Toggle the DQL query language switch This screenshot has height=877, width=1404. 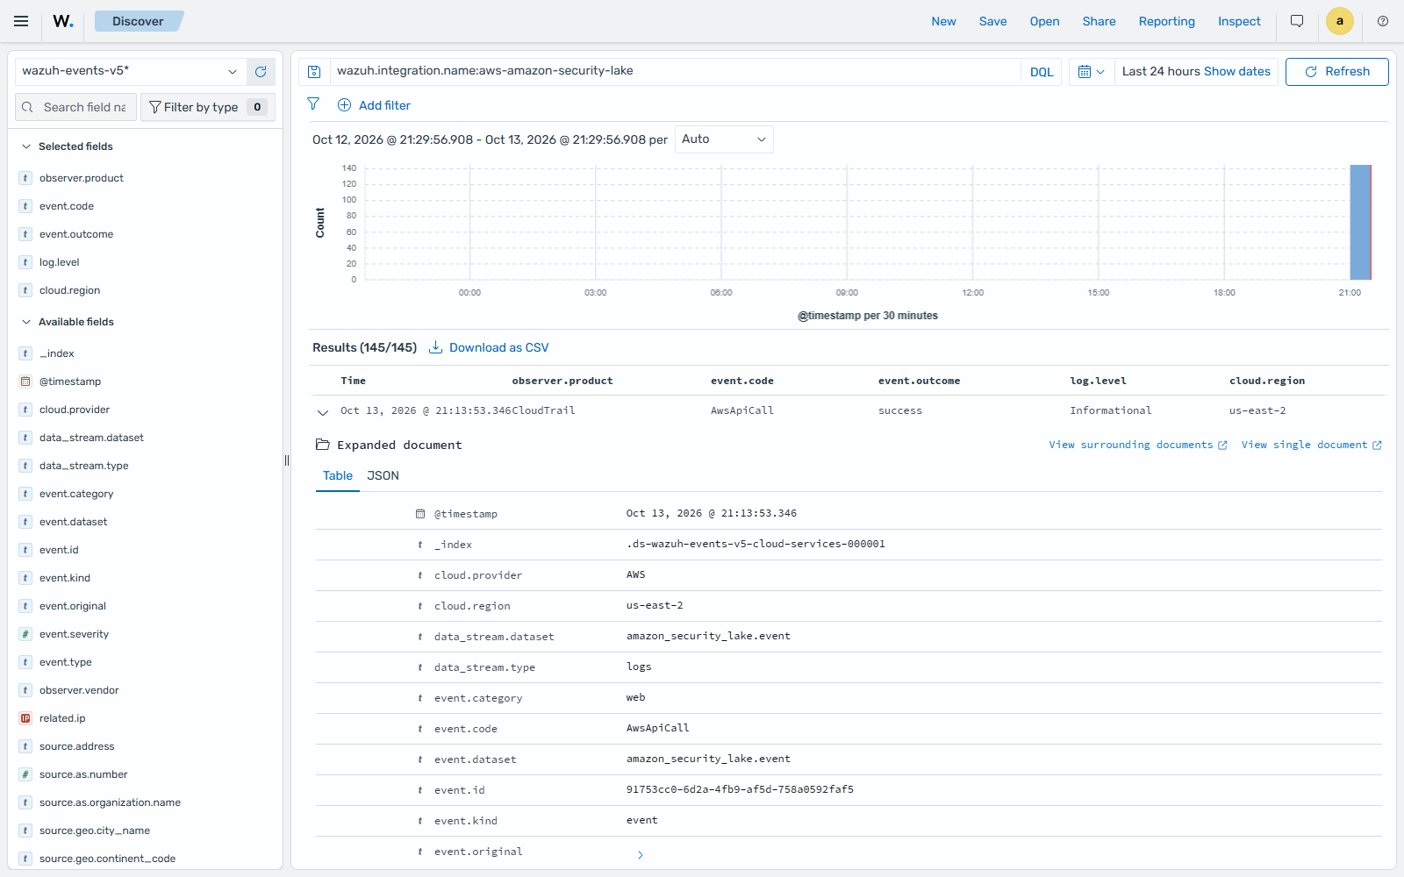[x=1042, y=72]
